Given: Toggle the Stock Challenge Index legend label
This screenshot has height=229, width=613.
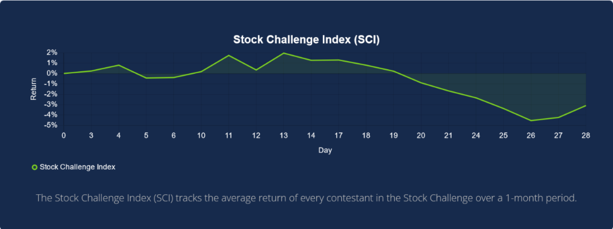Looking at the screenshot, I should point(77,167).
